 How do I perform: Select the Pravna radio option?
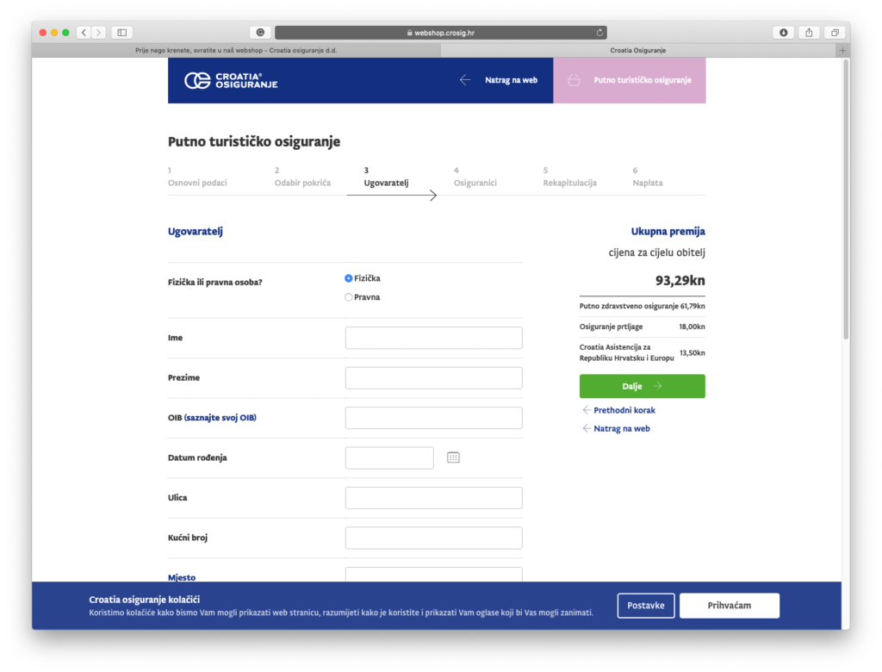pyautogui.click(x=349, y=297)
